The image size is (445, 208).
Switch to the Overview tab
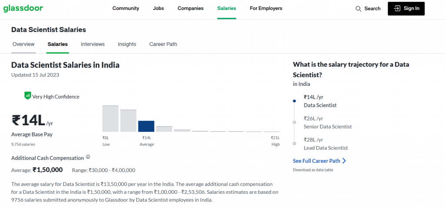pyautogui.click(x=23, y=44)
